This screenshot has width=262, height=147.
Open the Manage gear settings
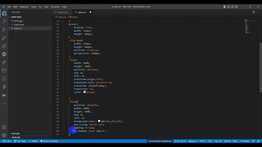click(x=4, y=135)
